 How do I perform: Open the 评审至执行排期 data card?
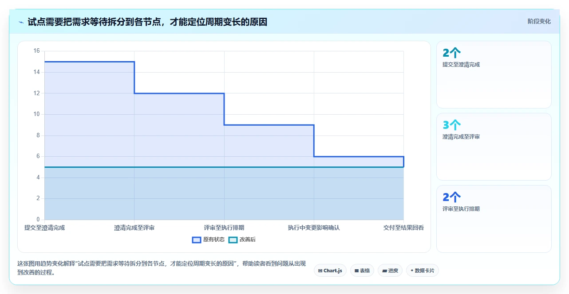tap(494, 219)
